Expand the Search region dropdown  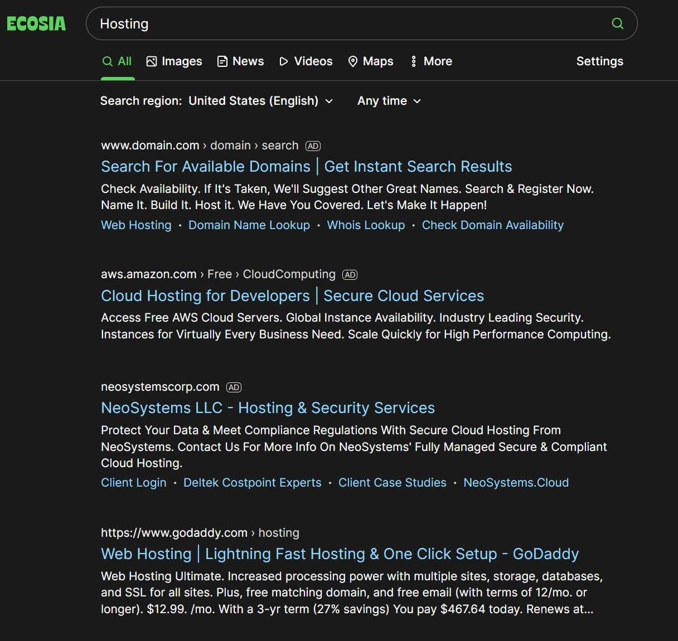(216, 101)
